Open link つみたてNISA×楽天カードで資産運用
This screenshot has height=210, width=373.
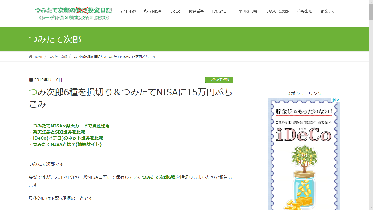pyautogui.click(x=71, y=126)
